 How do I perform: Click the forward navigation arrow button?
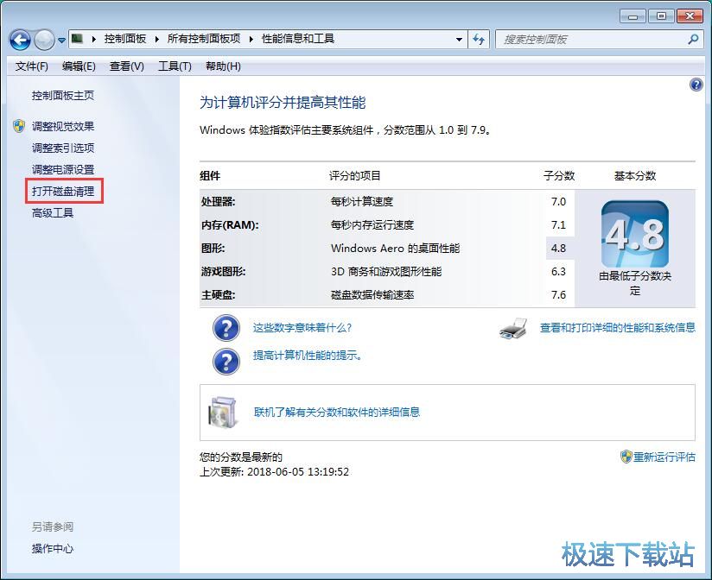[x=44, y=40]
